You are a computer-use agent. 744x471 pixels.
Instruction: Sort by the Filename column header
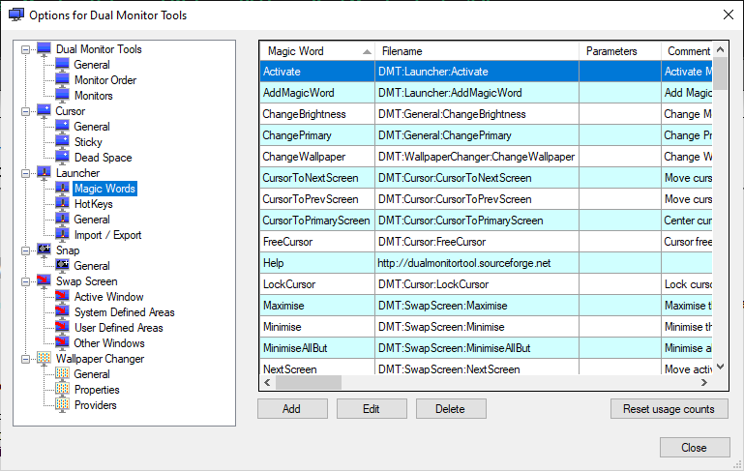tap(477, 51)
